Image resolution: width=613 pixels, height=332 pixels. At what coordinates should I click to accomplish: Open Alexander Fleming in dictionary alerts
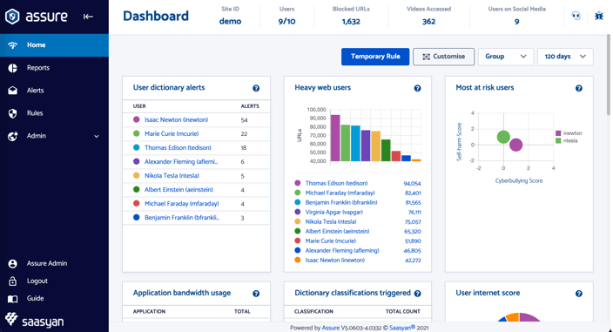coord(181,161)
